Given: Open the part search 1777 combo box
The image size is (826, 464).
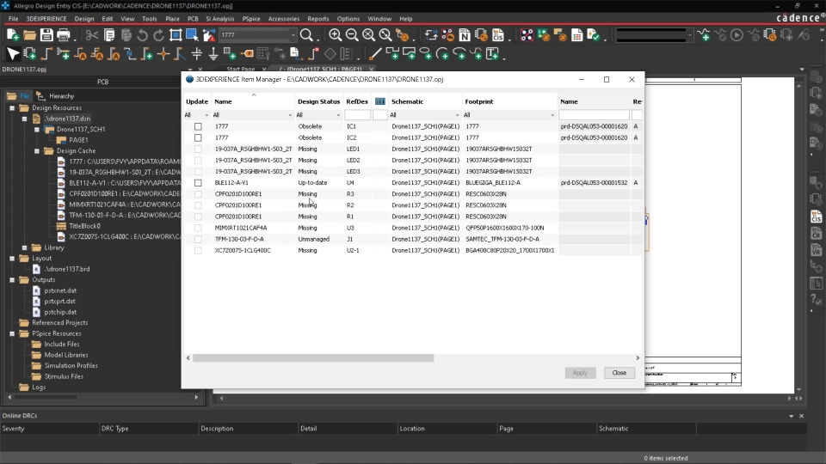Looking at the screenshot, I should pyautogui.click(x=257, y=35).
